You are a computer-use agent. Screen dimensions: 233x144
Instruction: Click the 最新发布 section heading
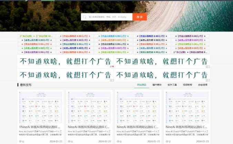[26, 85]
